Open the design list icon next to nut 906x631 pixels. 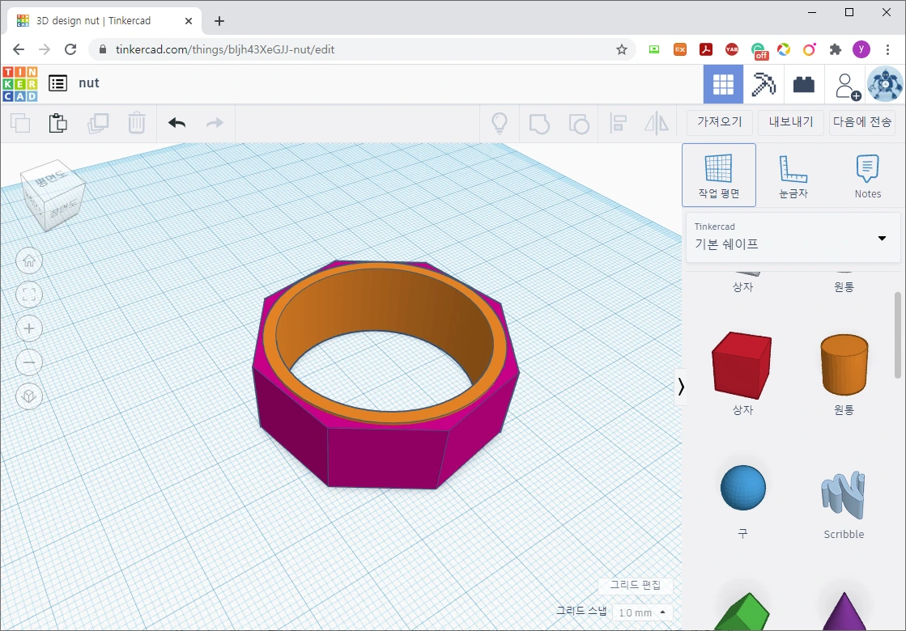[x=57, y=83]
